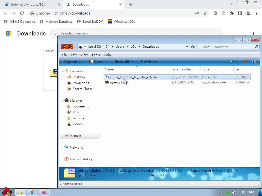The width and height of the screenshot is (262, 196).
Task: Collapse the Libraries tree group
Action: pos(63,101)
